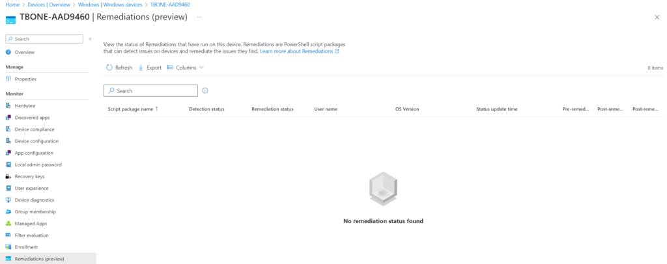Focus the sidebar Search field
The image size is (667, 264).
click(x=44, y=38)
